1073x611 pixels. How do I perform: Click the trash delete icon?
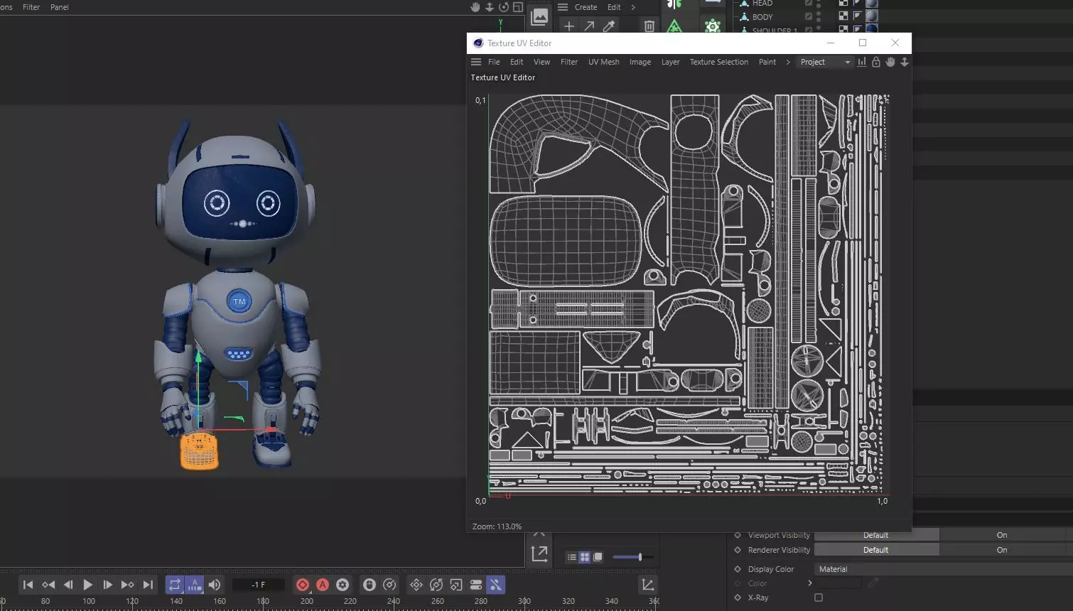pyautogui.click(x=649, y=26)
